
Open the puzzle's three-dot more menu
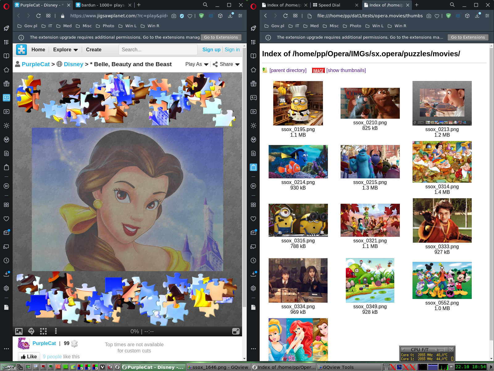tap(56, 331)
